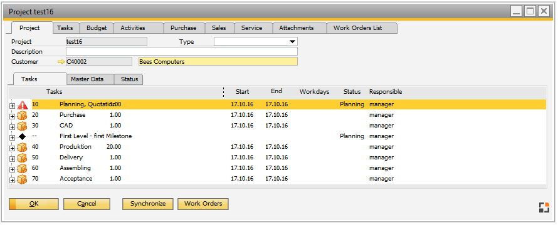The height and width of the screenshot is (225, 558).
Task: Click into the Description input field
Action: [181, 51]
